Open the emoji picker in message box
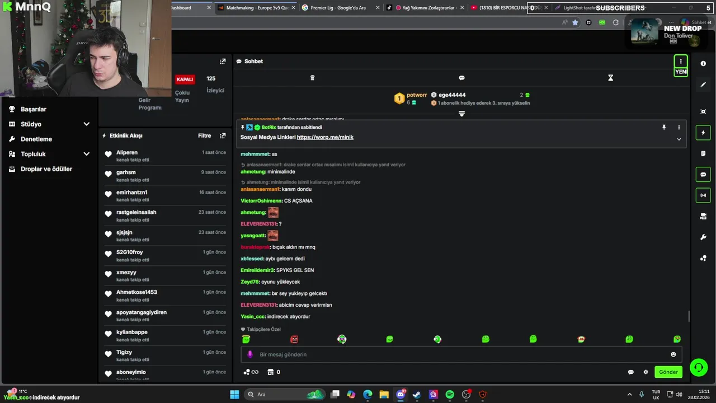Screen dimensions: 716x403 point(673,354)
